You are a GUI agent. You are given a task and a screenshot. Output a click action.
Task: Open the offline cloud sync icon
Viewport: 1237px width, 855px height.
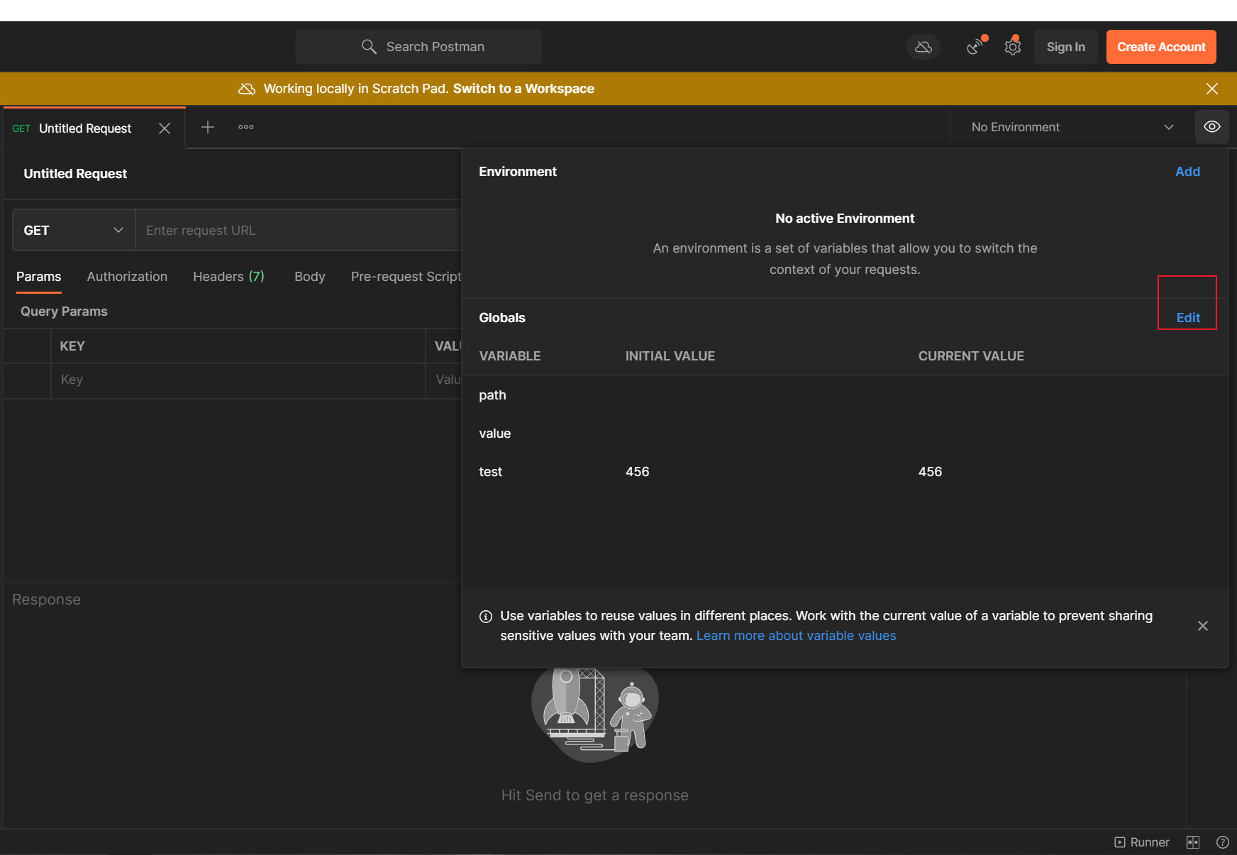tap(923, 47)
